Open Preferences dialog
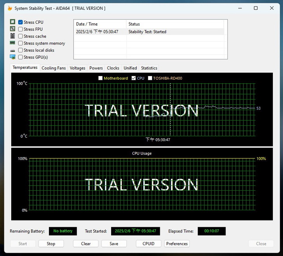This screenshot has height=256, width=283. point(177,244)
